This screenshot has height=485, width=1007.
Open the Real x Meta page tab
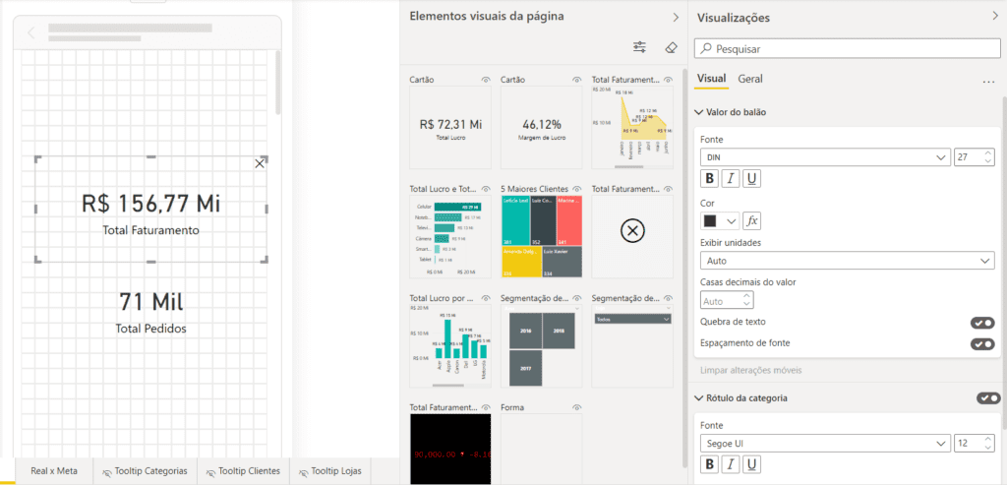coord(54,471)
